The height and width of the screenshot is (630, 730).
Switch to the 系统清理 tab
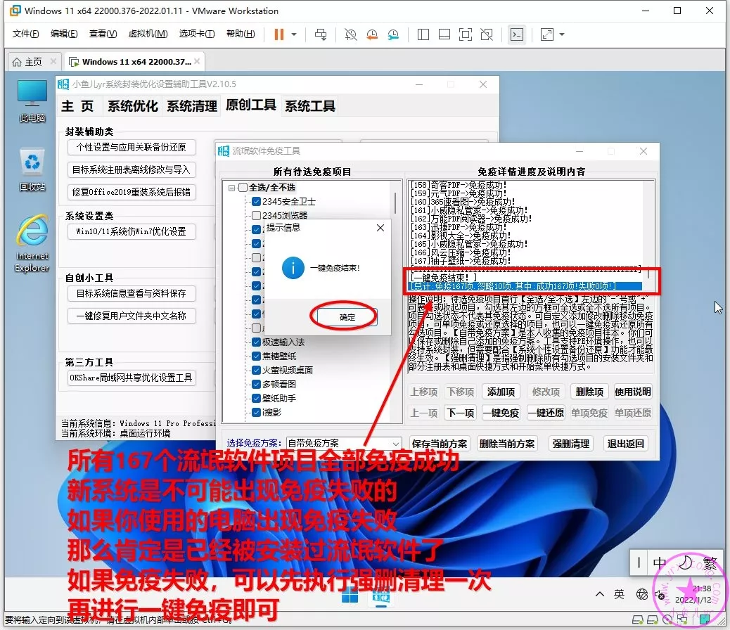(x=192, y=106)
